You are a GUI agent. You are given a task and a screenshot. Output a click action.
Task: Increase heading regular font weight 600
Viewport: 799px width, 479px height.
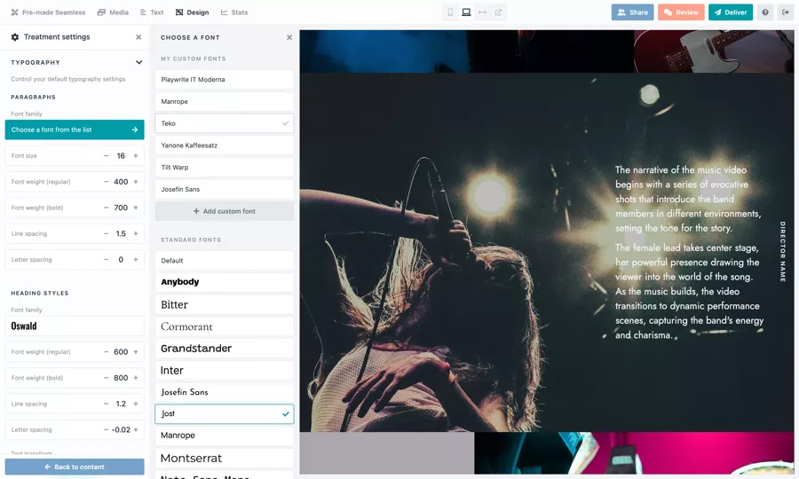pos(136,352)
